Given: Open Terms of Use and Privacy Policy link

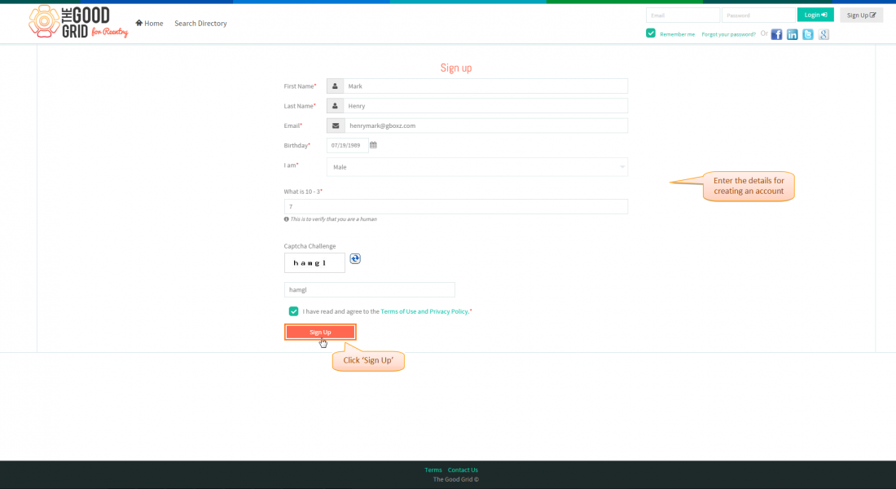Looking at the screenshot, I should 424,311.
